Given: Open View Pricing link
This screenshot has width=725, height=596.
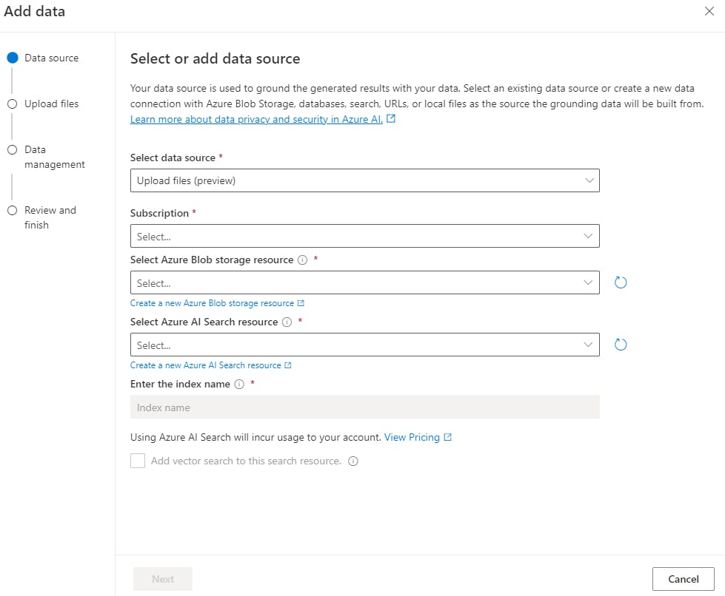Looking at the screenshot, I should (412, 437).
